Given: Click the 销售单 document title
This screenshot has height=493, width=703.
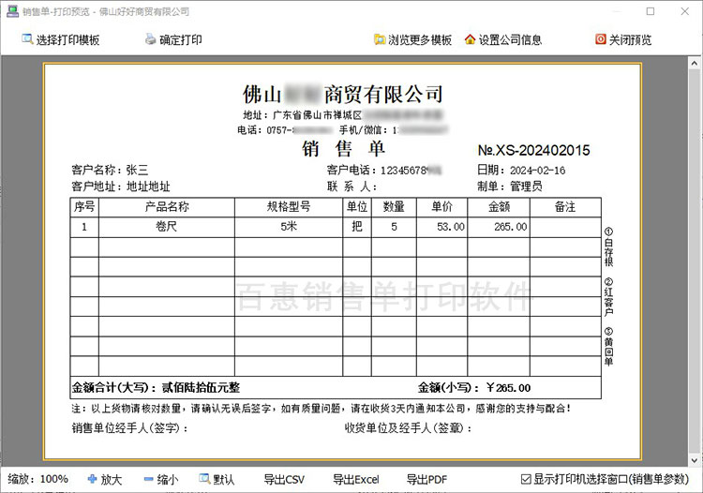Looking at the screenshot, I should (x=343, y=149).
